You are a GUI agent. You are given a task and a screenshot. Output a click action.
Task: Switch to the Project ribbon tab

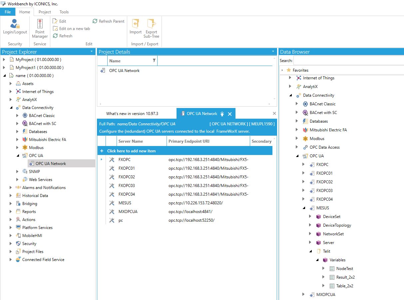pos(45,12)
